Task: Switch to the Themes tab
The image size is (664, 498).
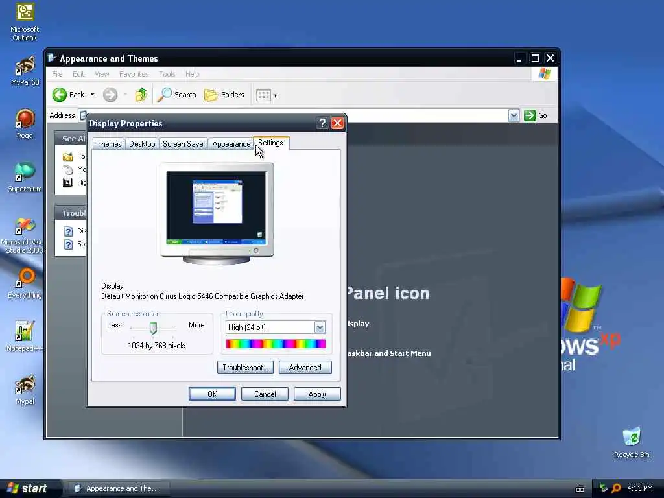Action: [109, 144]
